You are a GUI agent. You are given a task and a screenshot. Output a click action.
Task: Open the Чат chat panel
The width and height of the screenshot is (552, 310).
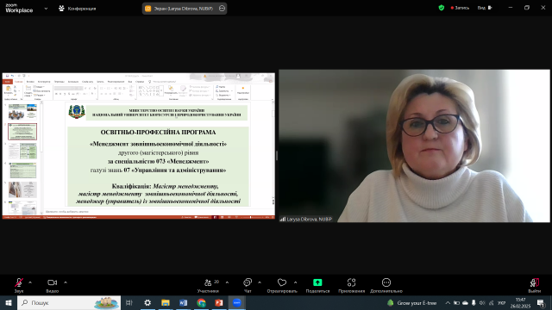(248, 285)
